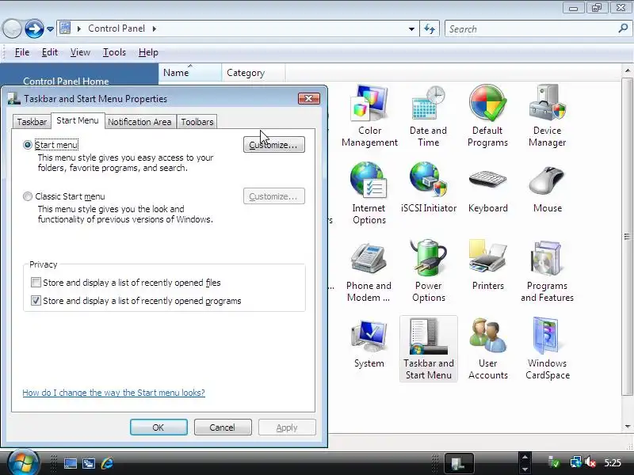Open the File menu
This screenshot has width=634, height=475.
[x=22, y=52]
